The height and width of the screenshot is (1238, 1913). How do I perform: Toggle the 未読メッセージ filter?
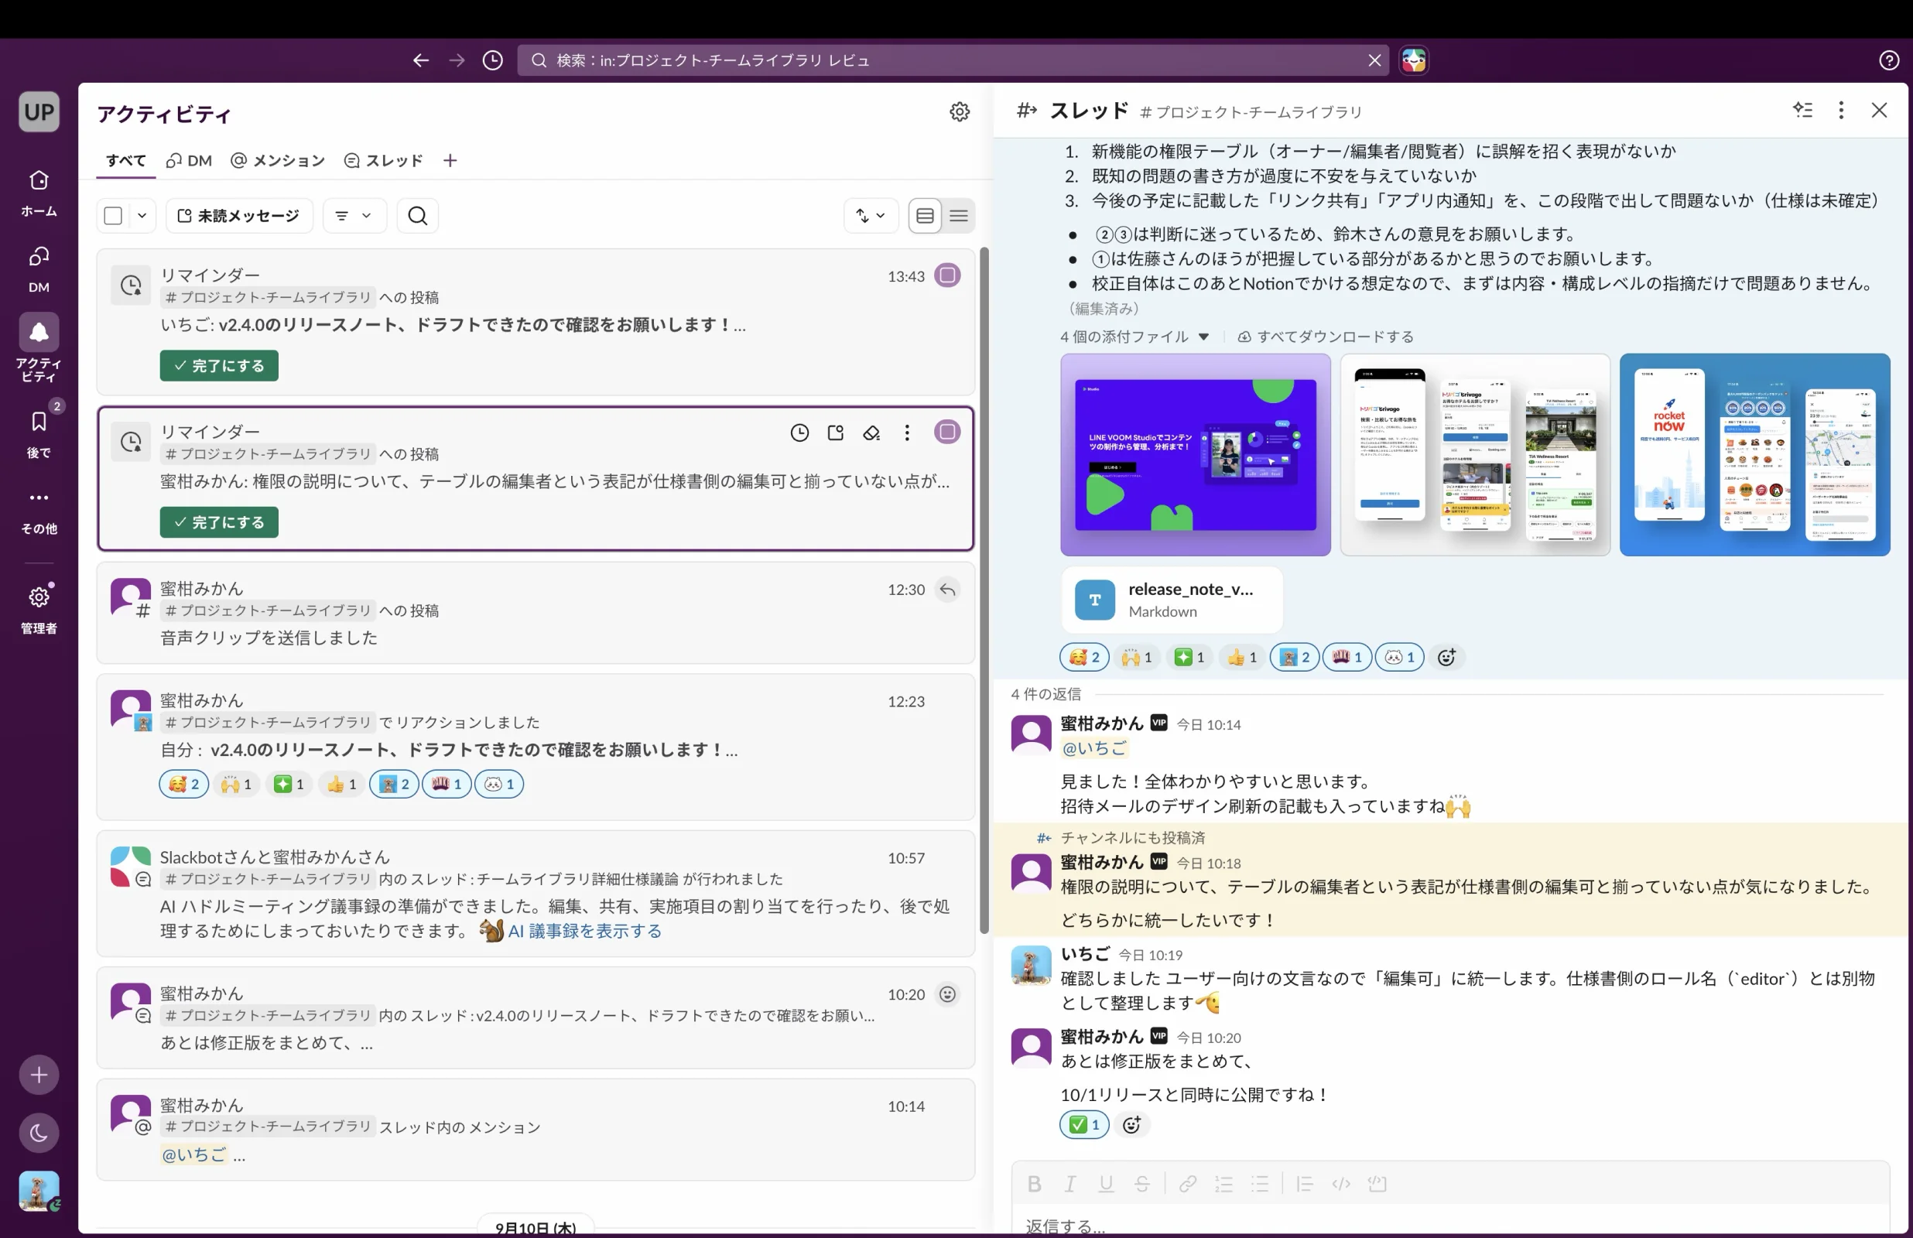[240, 215]
